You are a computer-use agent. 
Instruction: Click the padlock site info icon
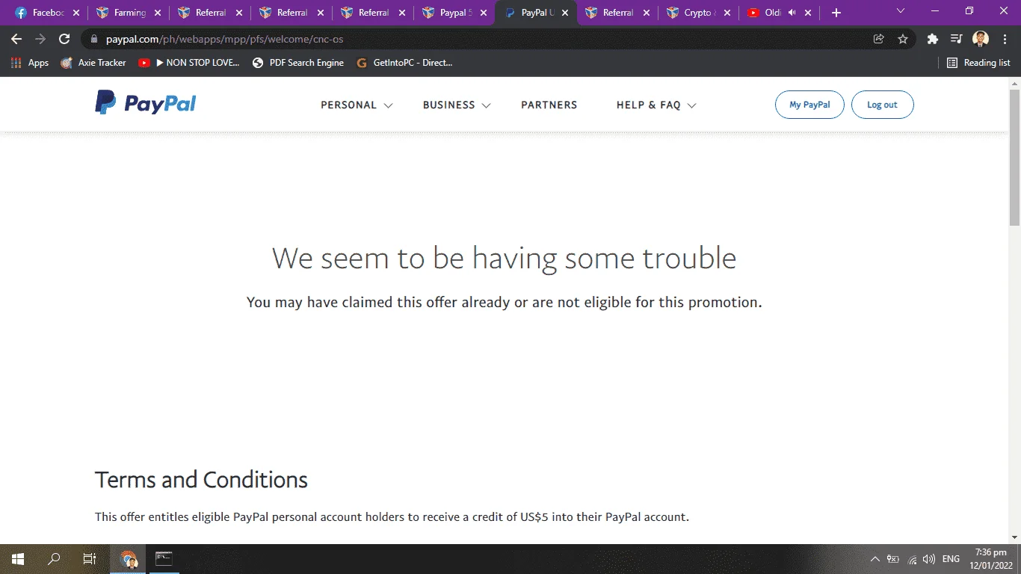click(x=94, y=39)
